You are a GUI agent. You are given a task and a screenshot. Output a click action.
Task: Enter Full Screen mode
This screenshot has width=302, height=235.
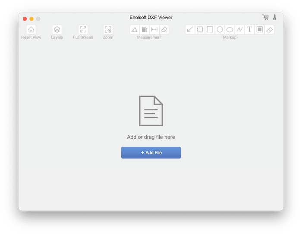(83, 30)
